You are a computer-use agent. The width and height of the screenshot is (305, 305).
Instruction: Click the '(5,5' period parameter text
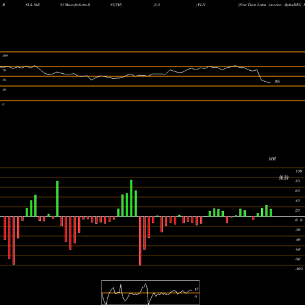coord(157,5)
